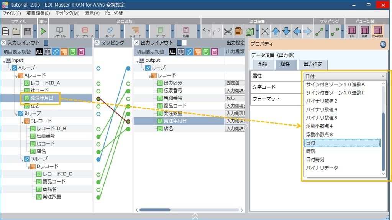
Task: Open the 属性 dropdown showing 日付
Action: [344, 76]
